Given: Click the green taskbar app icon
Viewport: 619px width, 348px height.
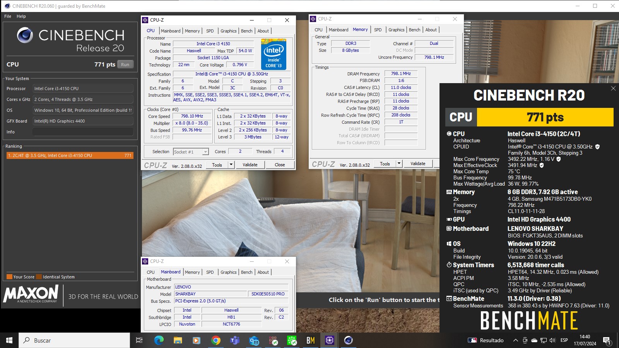Looking at the screenshot, I should coord(292,340).
